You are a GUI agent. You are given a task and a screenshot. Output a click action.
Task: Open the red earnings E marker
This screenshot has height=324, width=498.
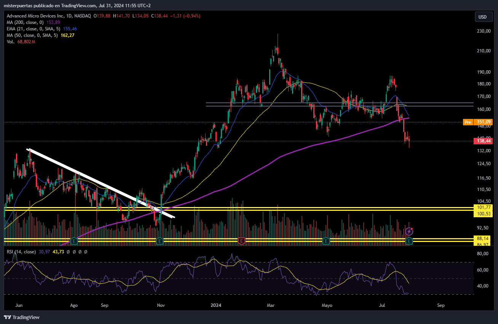(x=241, y=241)
